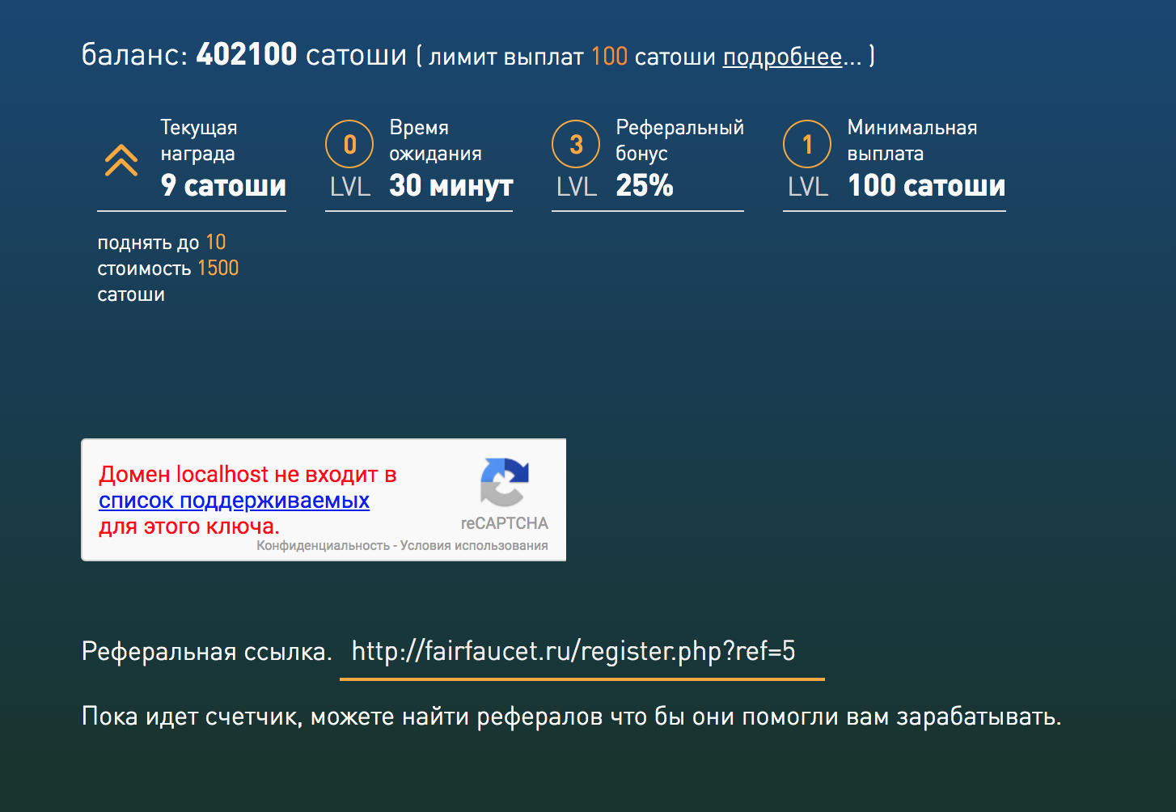
Task: Click the Реферальный бонус label
Action: click(679, 141)
